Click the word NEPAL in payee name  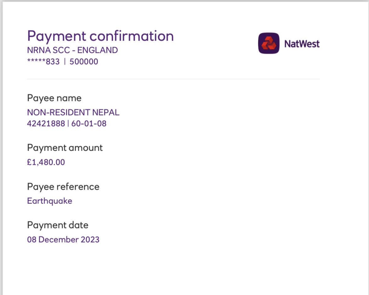point(106,112)
